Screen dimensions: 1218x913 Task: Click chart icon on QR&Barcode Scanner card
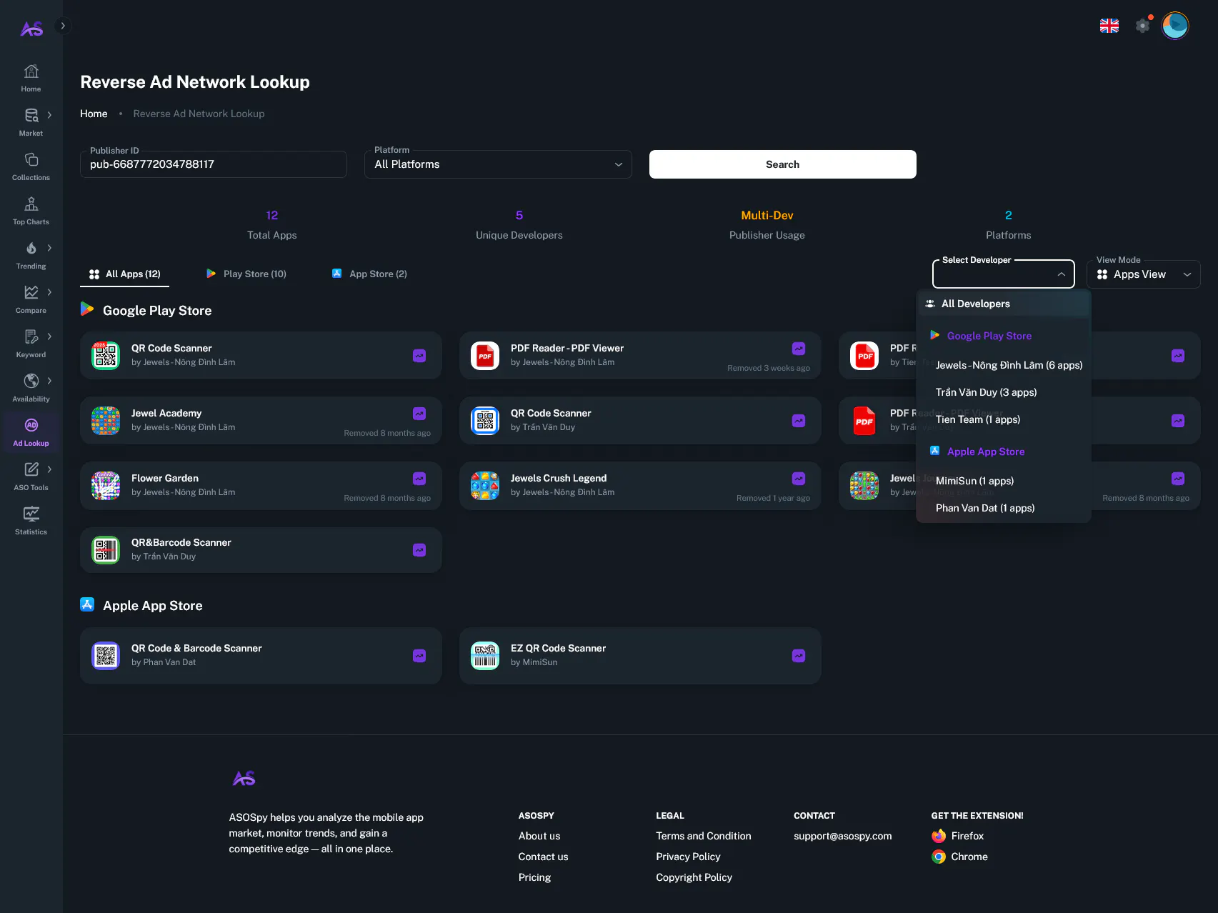point(419,550)
